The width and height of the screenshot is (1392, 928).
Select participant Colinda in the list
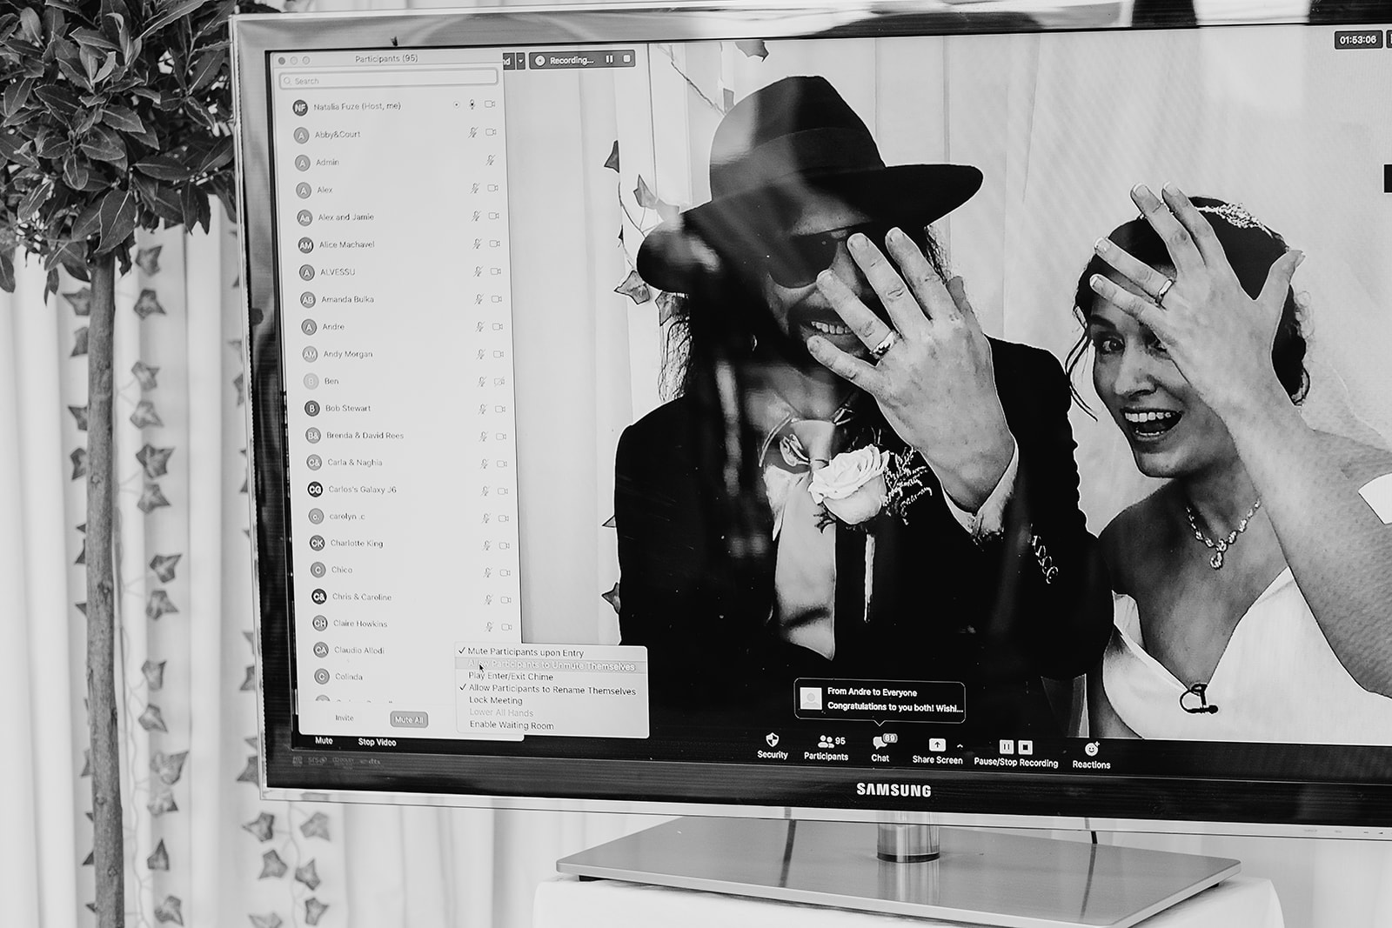349,676
